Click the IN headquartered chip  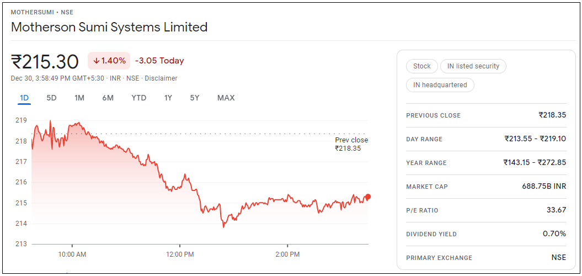click(440, 84)
